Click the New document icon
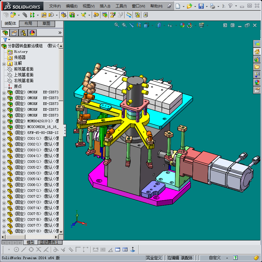Screen dimensions: 262x262 coord(178,6)
